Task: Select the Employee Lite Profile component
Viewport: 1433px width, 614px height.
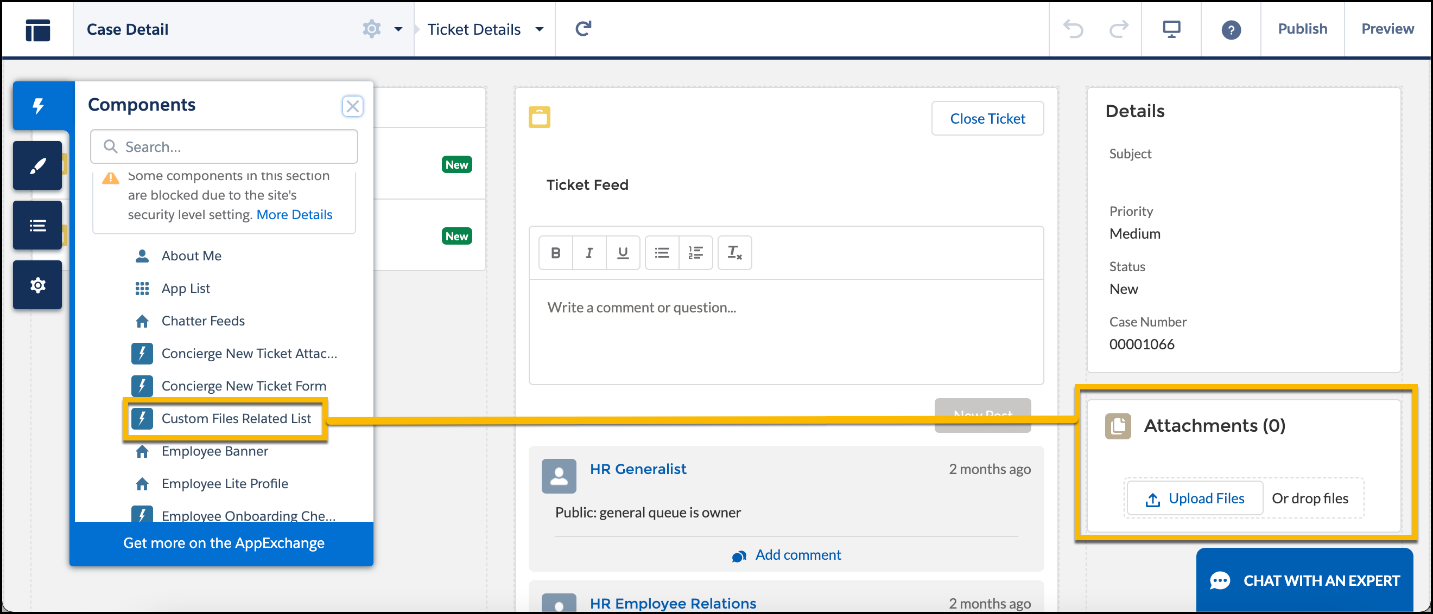Action: [211, 483]
